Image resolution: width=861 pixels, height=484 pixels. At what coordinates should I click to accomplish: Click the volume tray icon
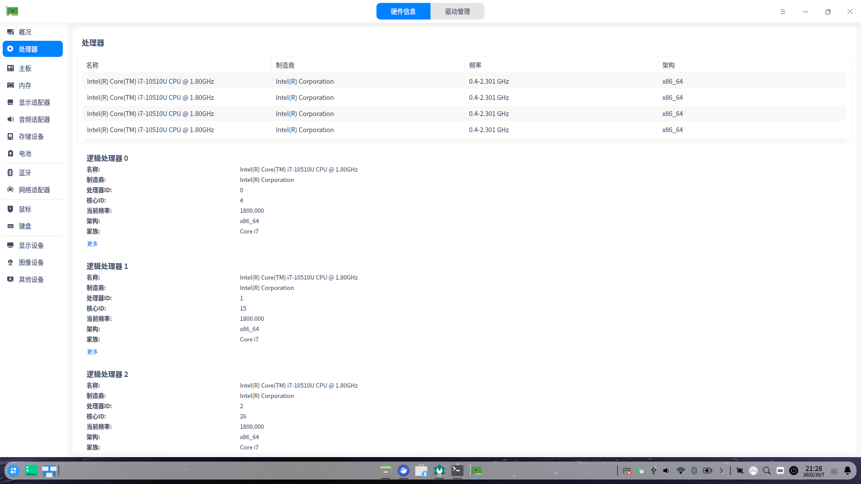(666, 471)
